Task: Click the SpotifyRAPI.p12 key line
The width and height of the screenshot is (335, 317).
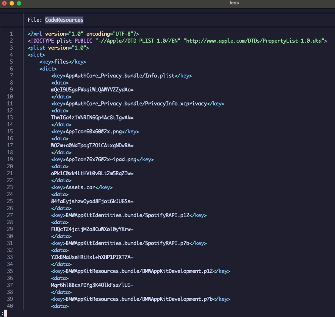Action: 129,215
